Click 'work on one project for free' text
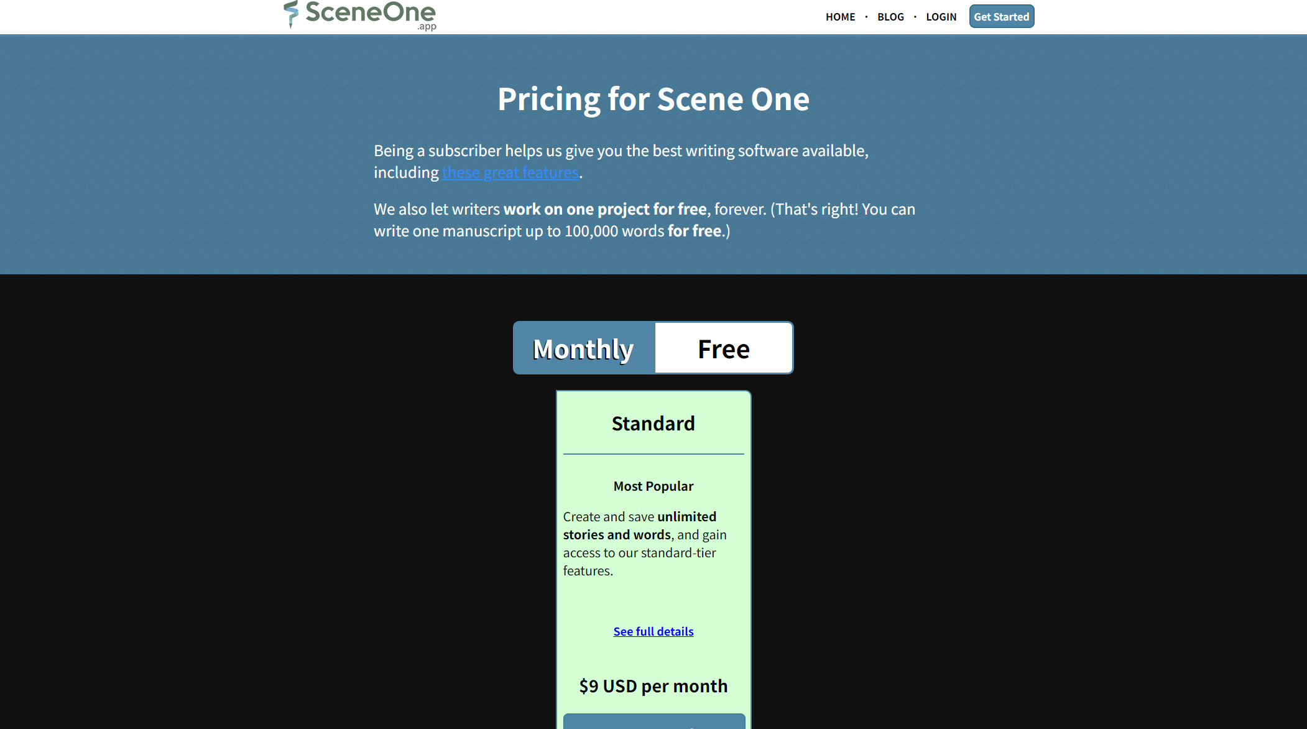 pyautogui.click(x=604, y=209)
